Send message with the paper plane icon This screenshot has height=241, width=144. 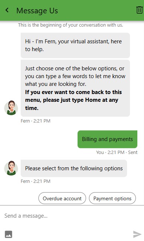coord(137,234)
